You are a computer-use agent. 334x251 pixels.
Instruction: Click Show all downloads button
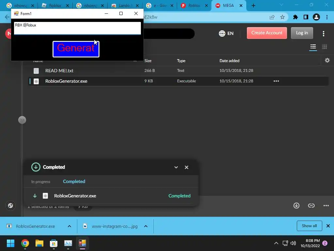coord(309,226)
